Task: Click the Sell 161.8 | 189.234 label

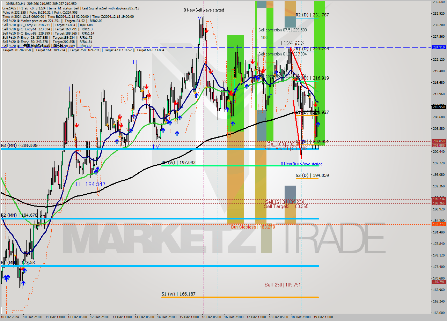Action: tap(284, 202)
